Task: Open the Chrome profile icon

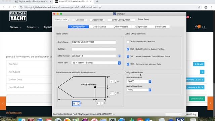Action: coord(206,7)
